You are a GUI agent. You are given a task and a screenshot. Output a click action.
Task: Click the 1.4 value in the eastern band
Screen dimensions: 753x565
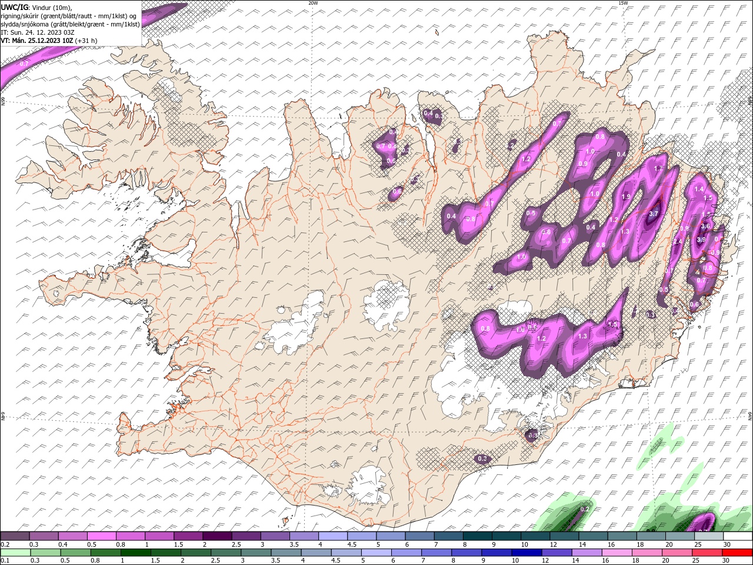[699, 189]
